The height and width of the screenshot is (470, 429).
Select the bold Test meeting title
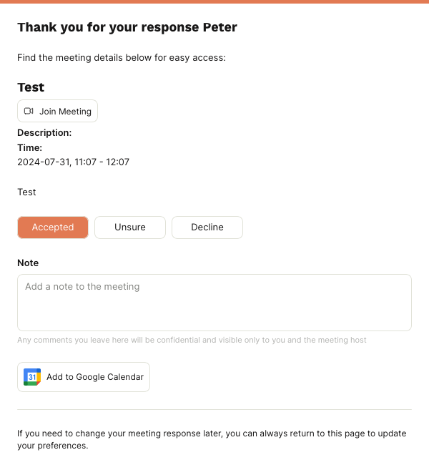coord(31,87)
